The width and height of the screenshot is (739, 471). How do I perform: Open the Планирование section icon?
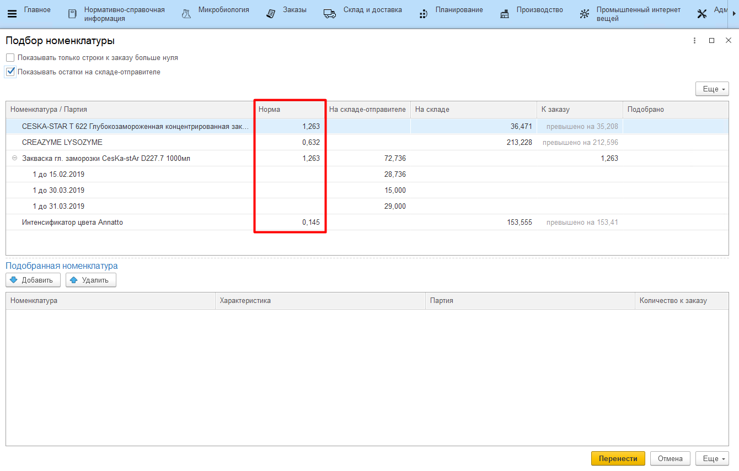[x=423, y=14]
